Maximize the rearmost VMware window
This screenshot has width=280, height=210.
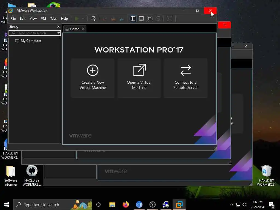[233, 46]
